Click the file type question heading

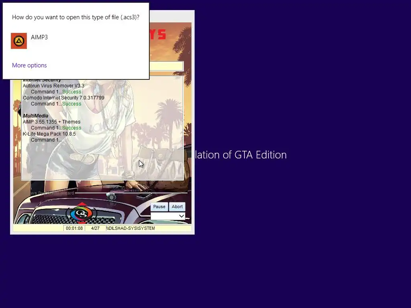point(75,17)
